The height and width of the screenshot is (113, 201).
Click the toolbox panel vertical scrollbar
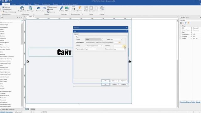point(22,65)
